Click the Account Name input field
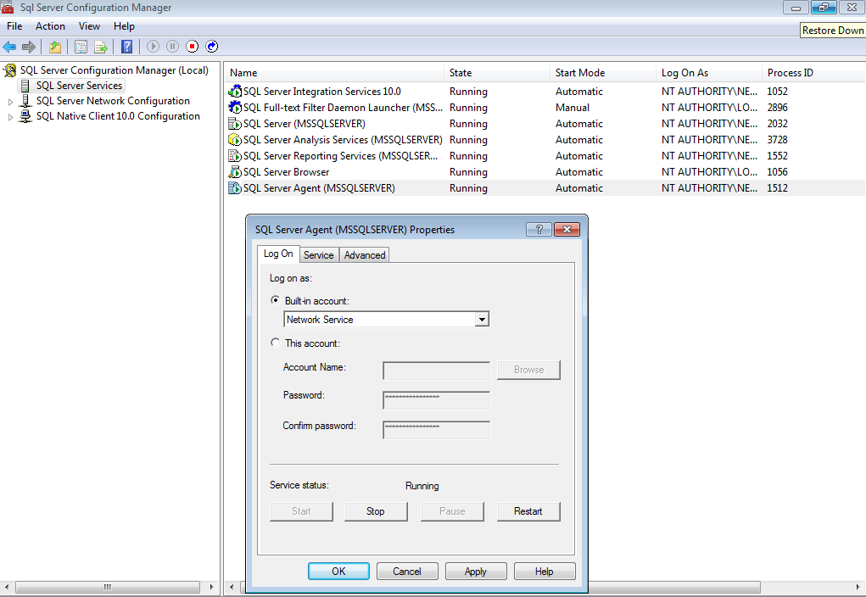 (436, 371)
